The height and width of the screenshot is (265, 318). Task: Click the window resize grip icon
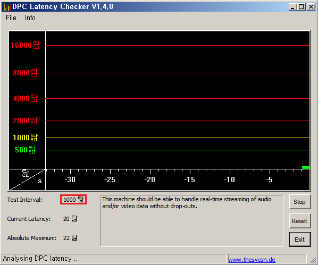(x=313, y=260)
